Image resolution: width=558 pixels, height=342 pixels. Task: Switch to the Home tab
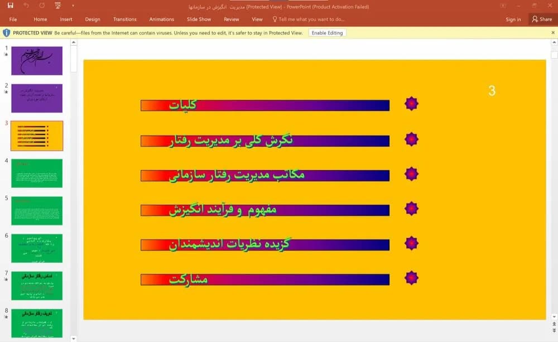click(x=40, y=19)
